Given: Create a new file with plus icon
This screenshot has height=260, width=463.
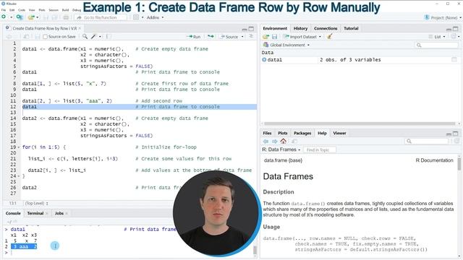Looking at the screenshot, I should pos(4,17).
